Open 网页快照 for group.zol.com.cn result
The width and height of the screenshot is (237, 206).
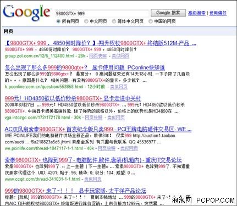coord(98,56)
